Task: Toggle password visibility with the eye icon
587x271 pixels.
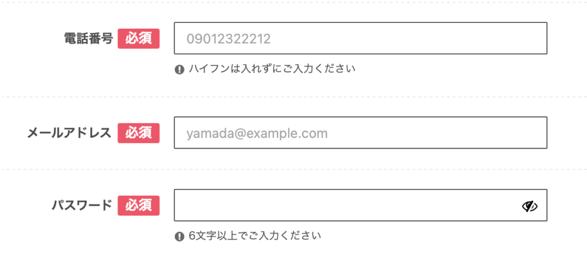Action: [529, 206]
